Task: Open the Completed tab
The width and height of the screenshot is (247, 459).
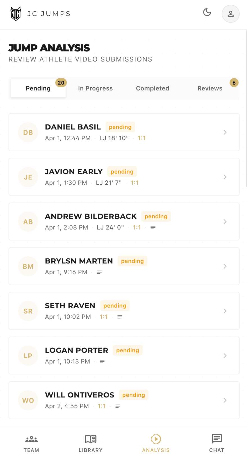Action: coord(152,88)
